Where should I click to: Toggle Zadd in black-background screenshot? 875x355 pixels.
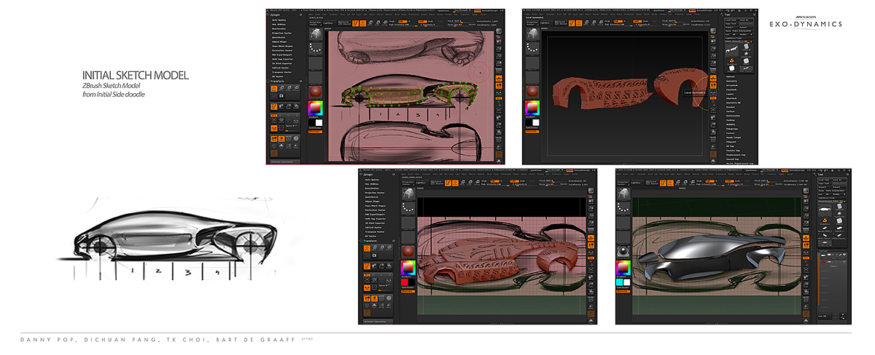[x=637, y=21]
